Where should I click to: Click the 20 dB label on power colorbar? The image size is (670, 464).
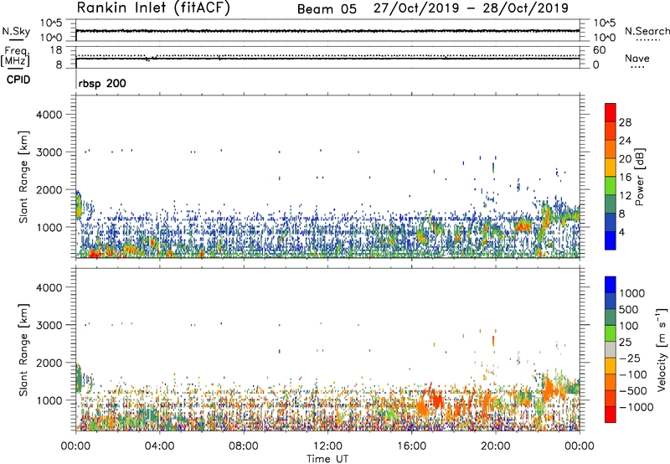pyautogui.click(x=625, y=159)
